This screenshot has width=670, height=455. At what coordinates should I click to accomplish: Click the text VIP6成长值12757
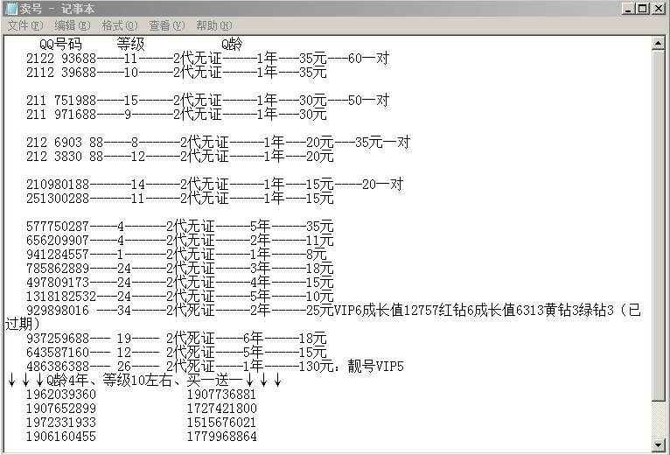pos(386,311)
